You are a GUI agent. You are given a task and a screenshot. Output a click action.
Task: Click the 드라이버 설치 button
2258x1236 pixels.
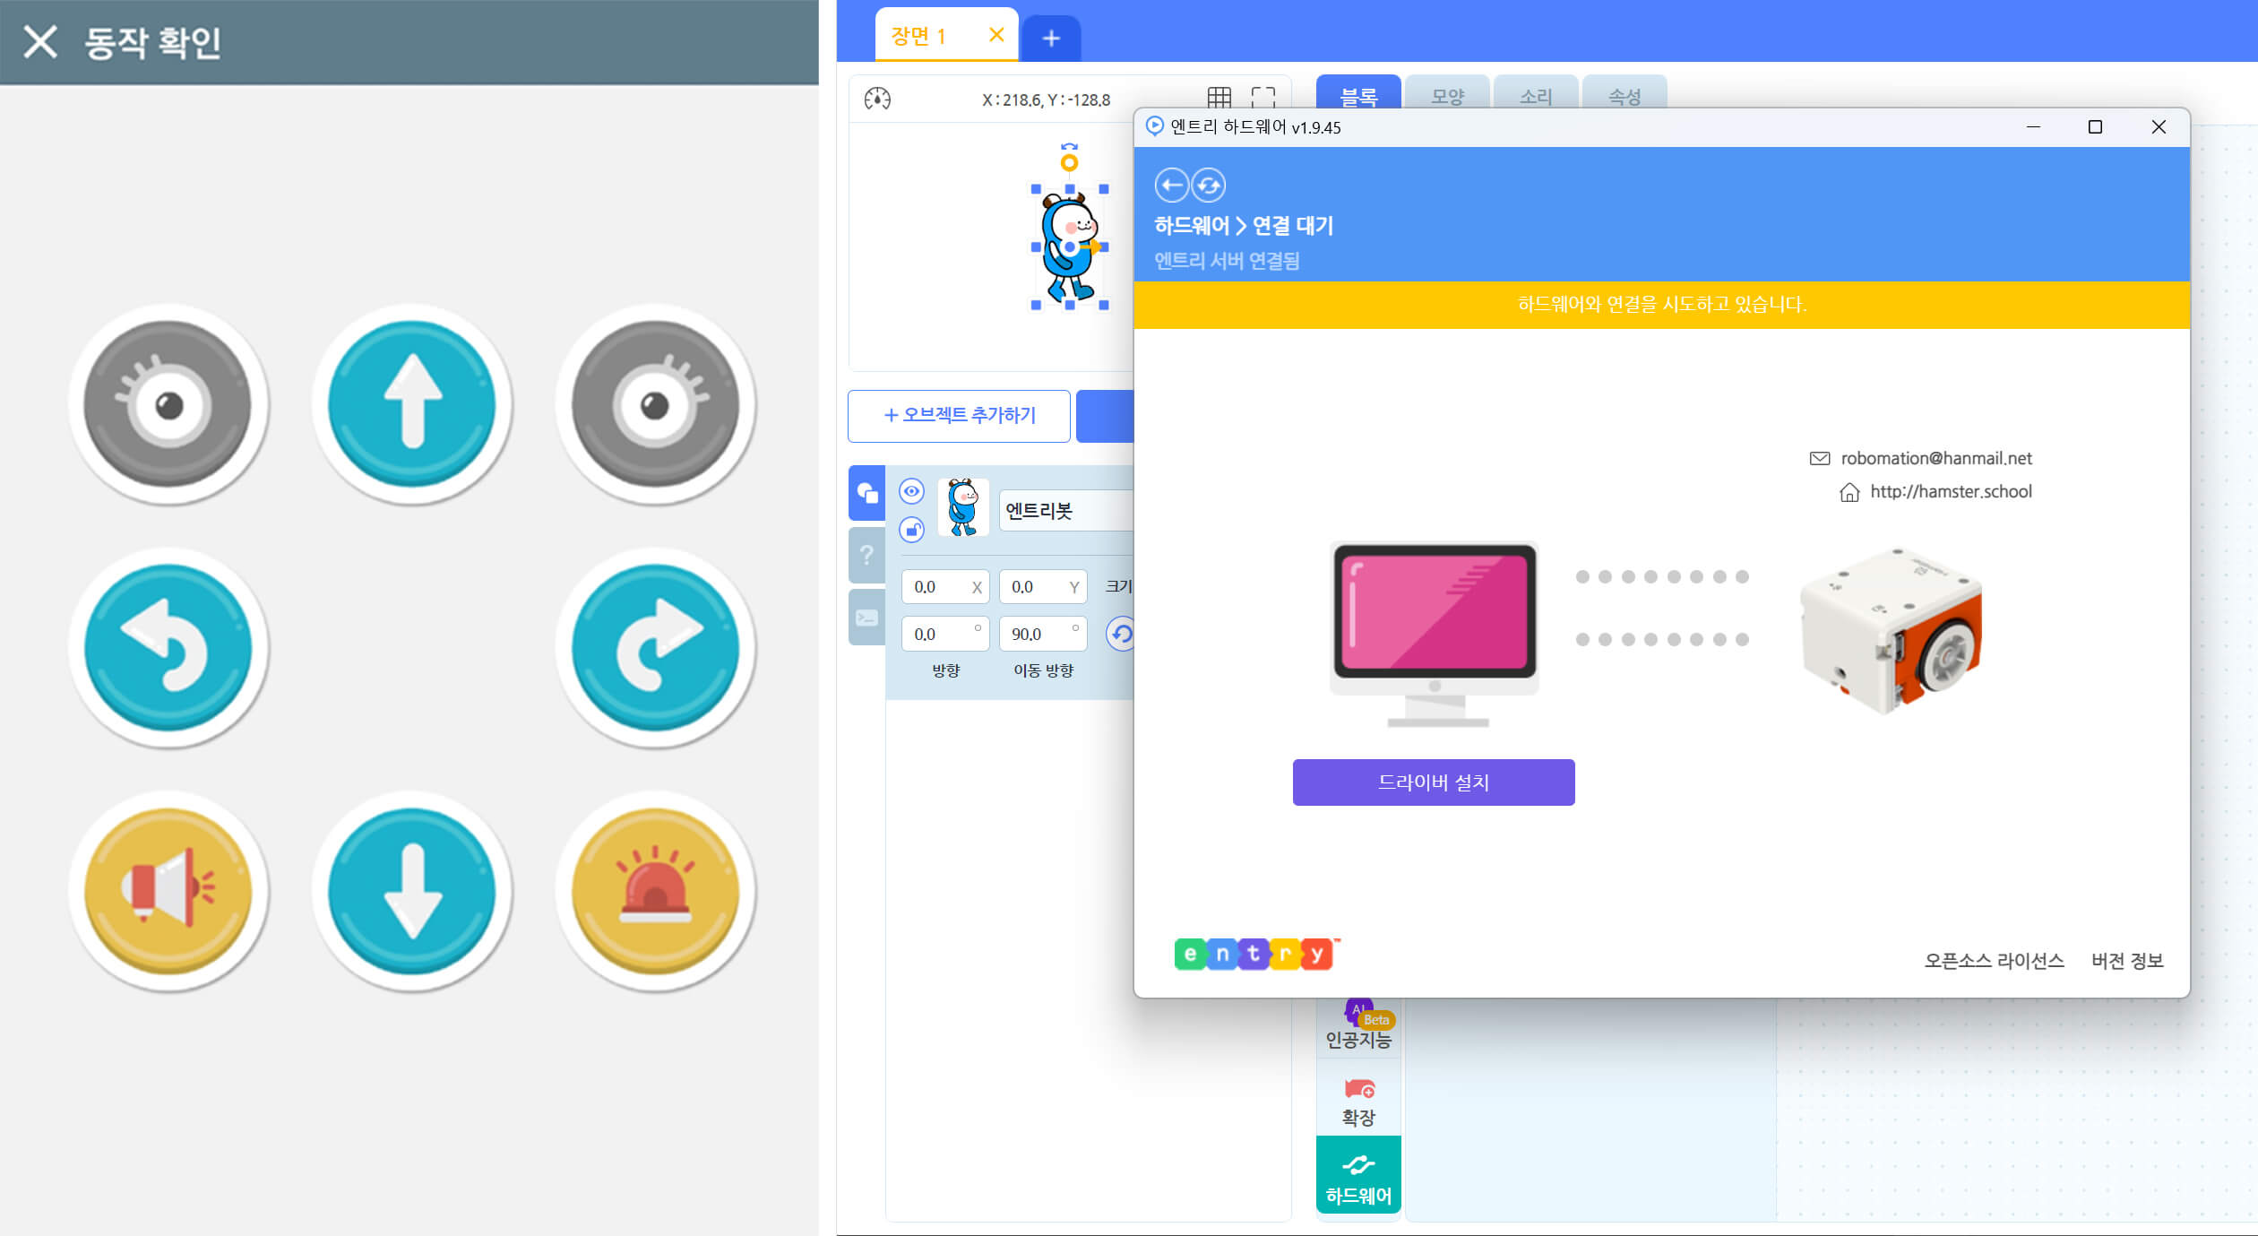click(1433, 782)
